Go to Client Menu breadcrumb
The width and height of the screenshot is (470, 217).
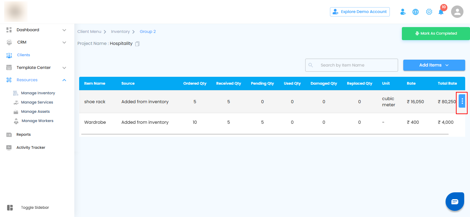point(89,32)
